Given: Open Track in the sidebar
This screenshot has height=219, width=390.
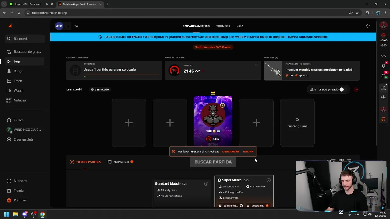Looking at the screenshot, I should coord(25,81).
